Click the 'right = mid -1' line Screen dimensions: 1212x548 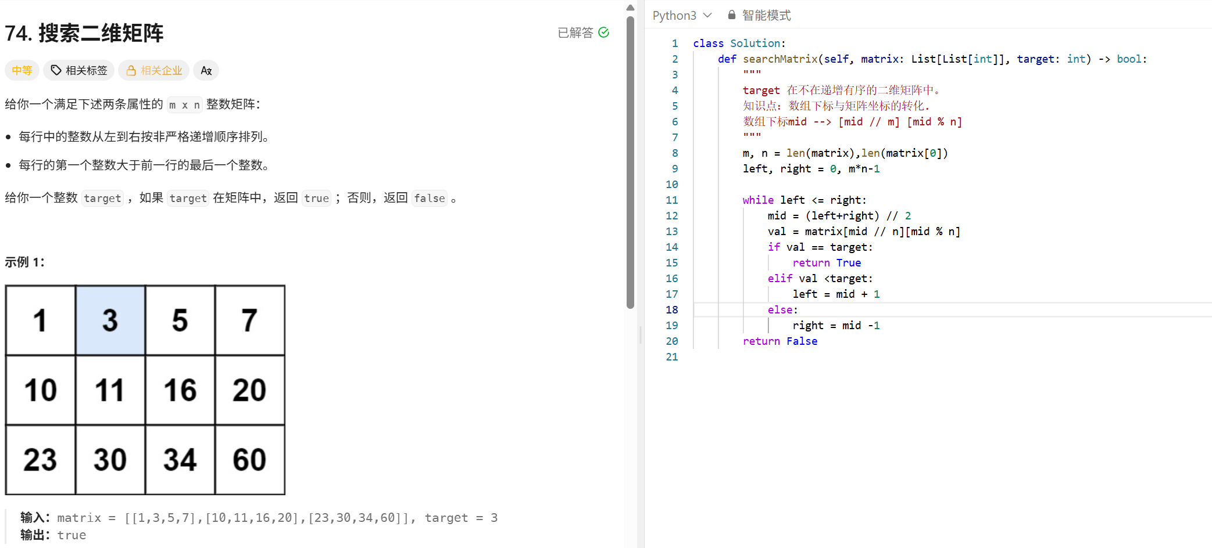point(836,325)
